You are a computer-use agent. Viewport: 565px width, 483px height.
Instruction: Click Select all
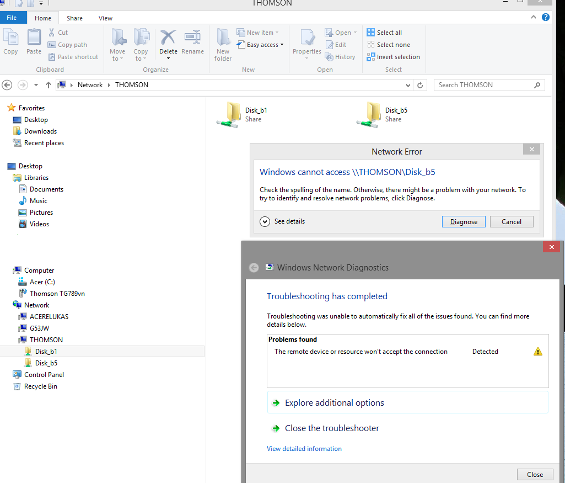point(384,33)
